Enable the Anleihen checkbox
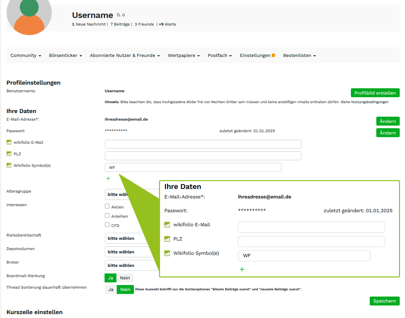This screenshot has height=318, width=405. [x=107, y=216]
